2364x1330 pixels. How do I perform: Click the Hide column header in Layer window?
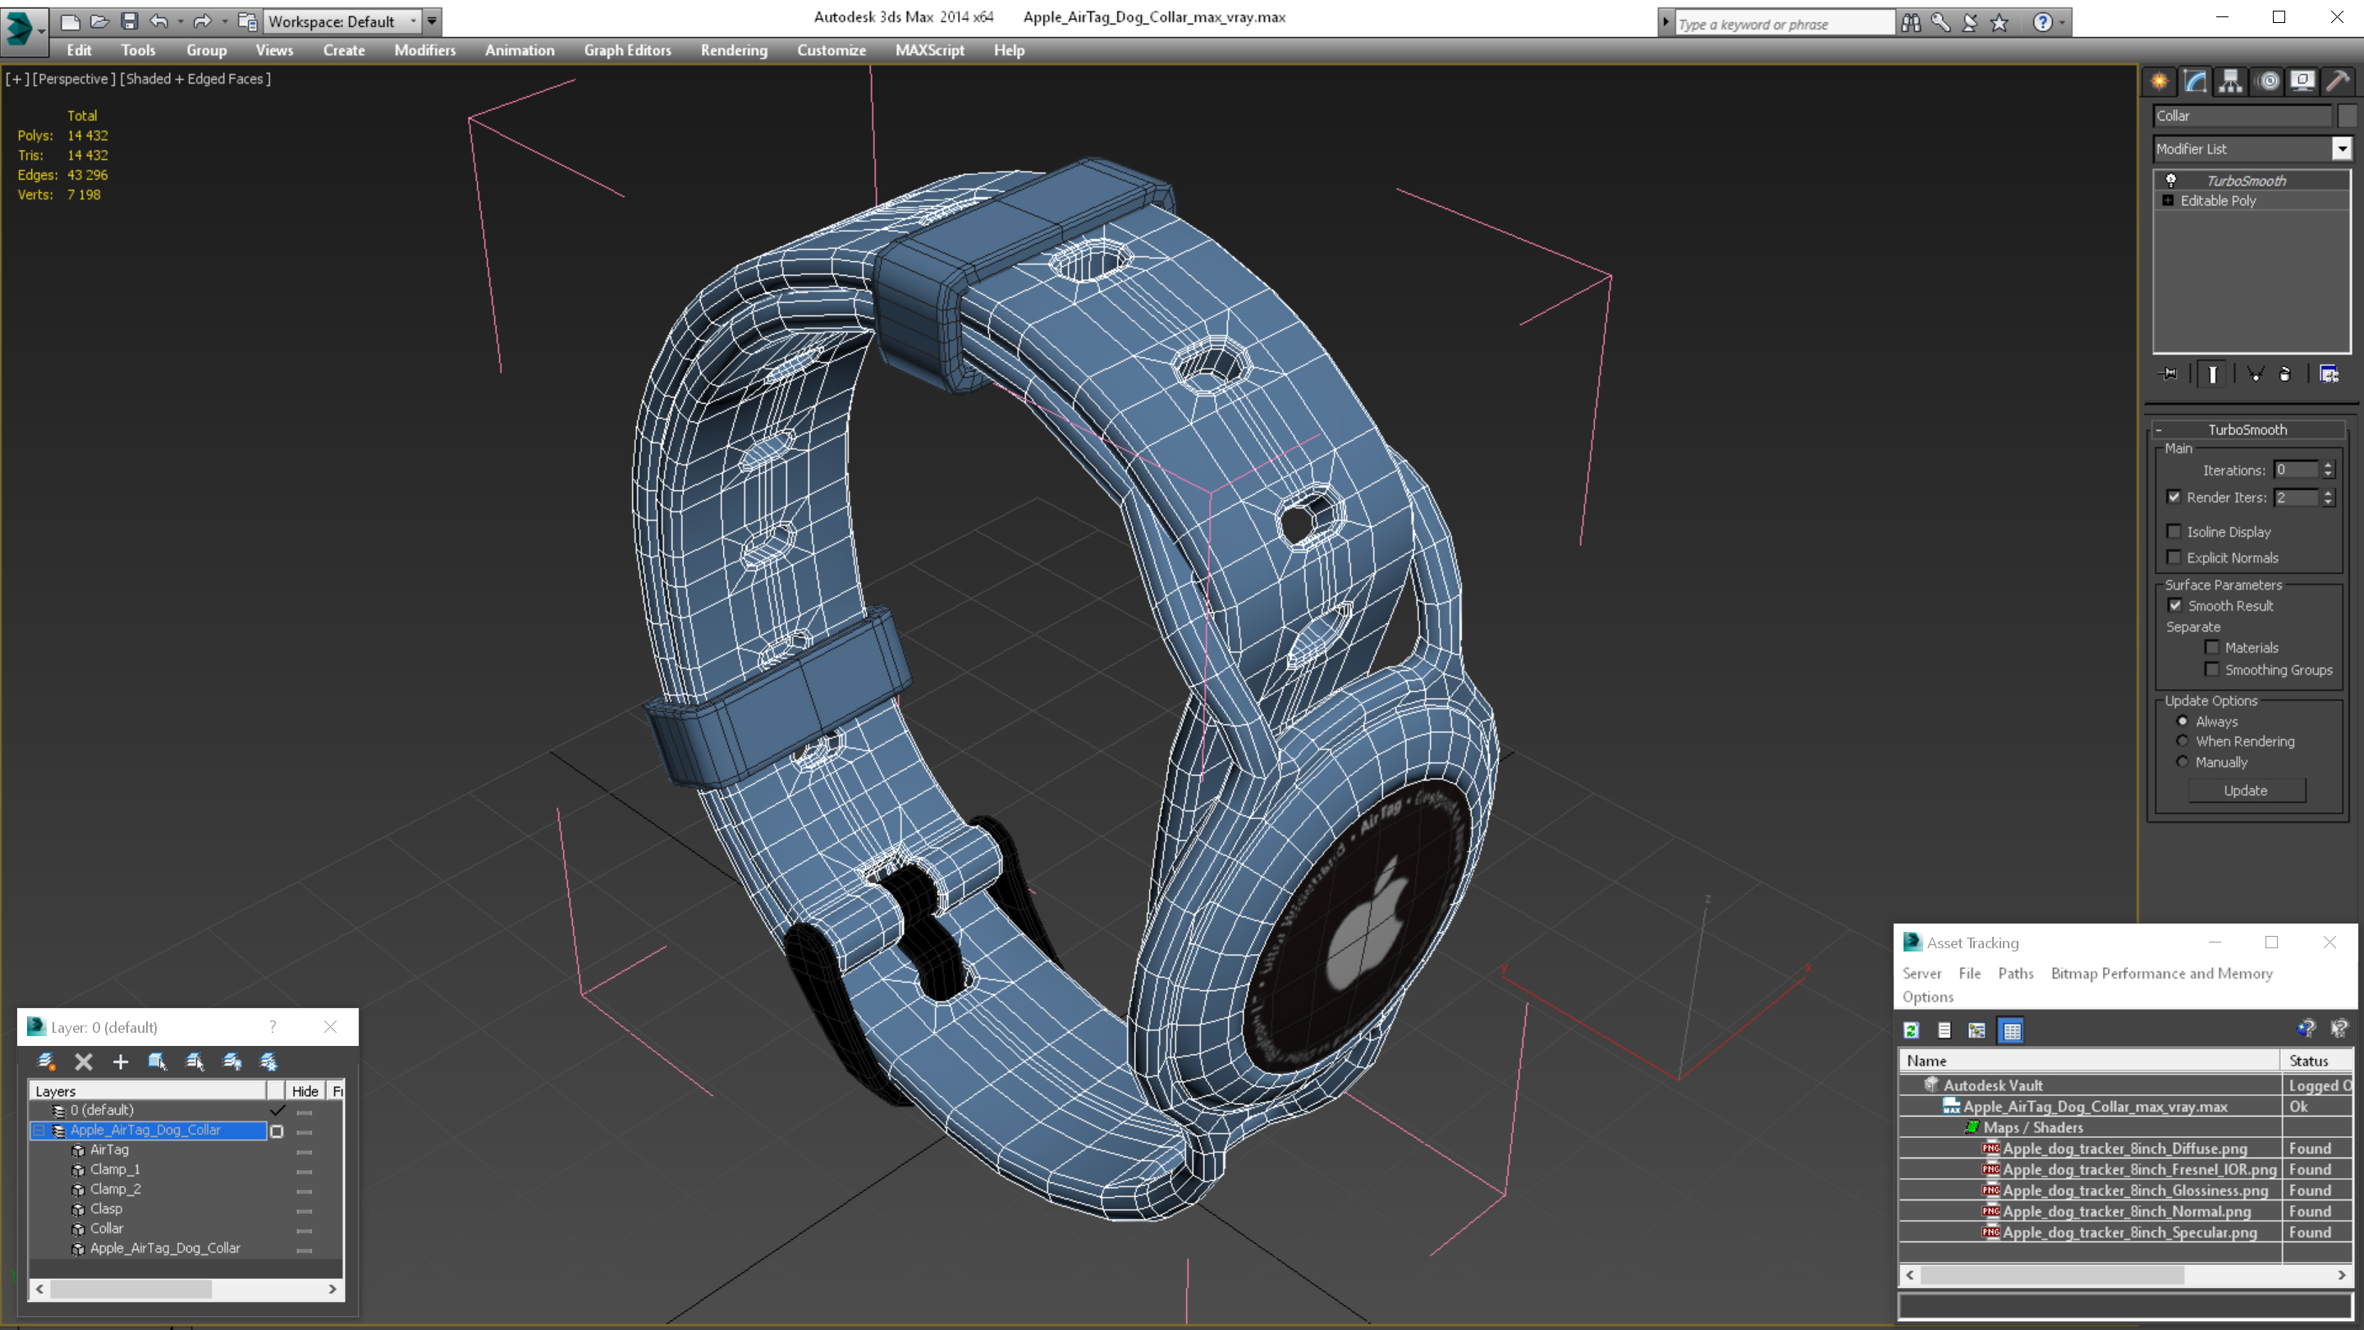tap(305, 1091)
